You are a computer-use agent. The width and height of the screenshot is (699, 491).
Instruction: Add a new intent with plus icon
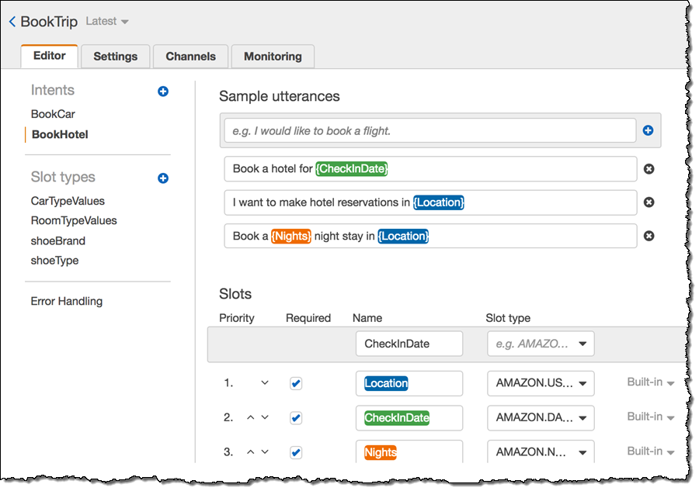tap(163, 92)
